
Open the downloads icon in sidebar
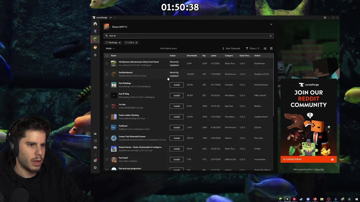click(95, 154)
